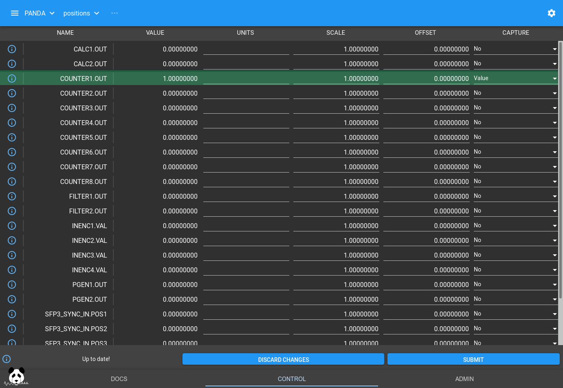Click the three-dots breadcrumb overflow icon

coord(115,13)
